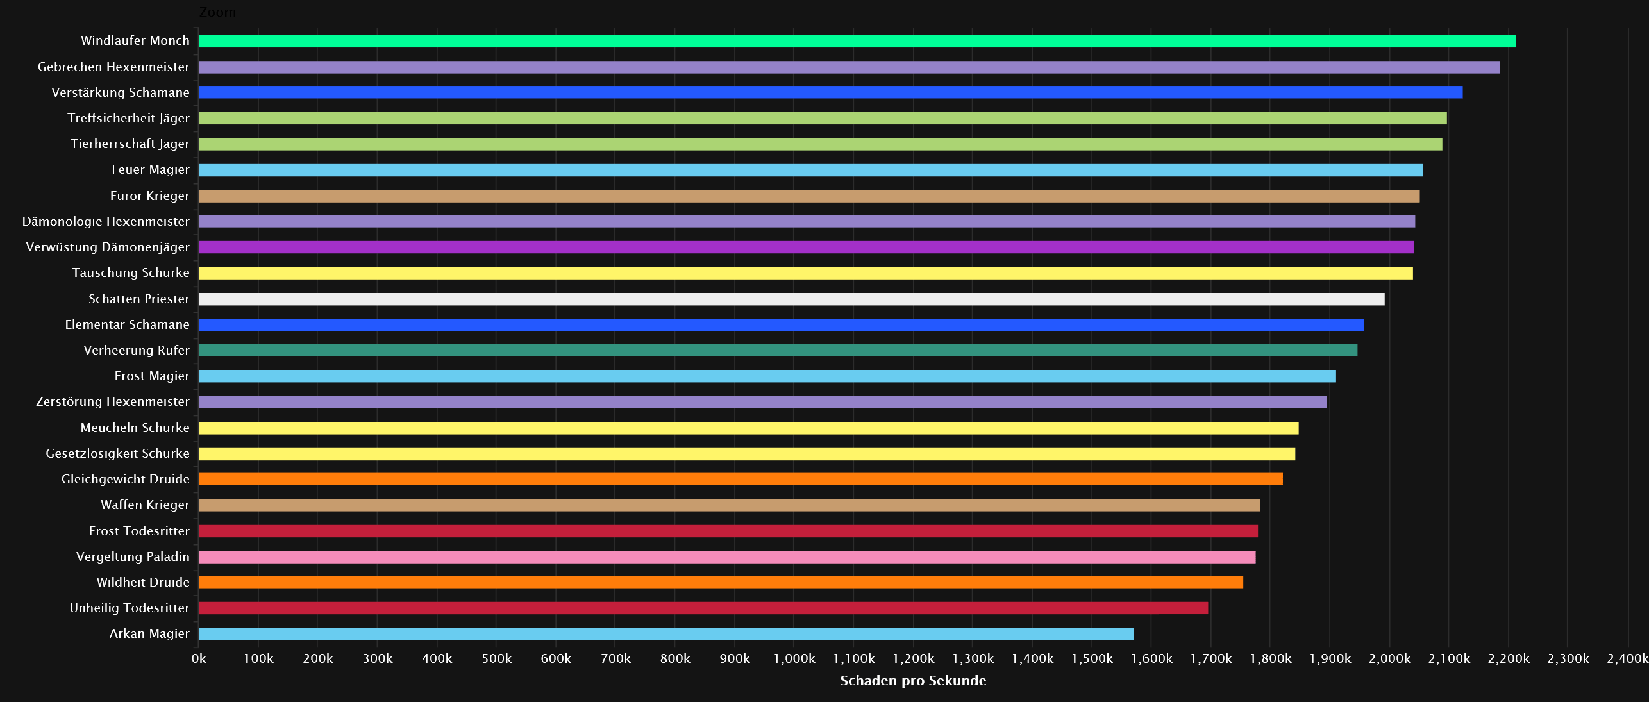Click the 'Verheerung Rufer' label

click(x=137, y=350)
